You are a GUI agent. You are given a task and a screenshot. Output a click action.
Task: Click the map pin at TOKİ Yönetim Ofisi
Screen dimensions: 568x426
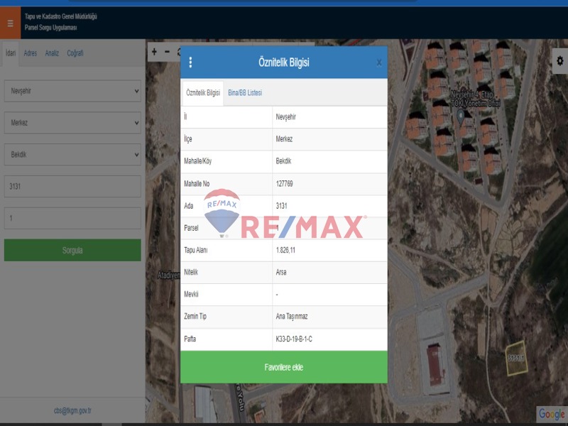[x=460, y=115]
